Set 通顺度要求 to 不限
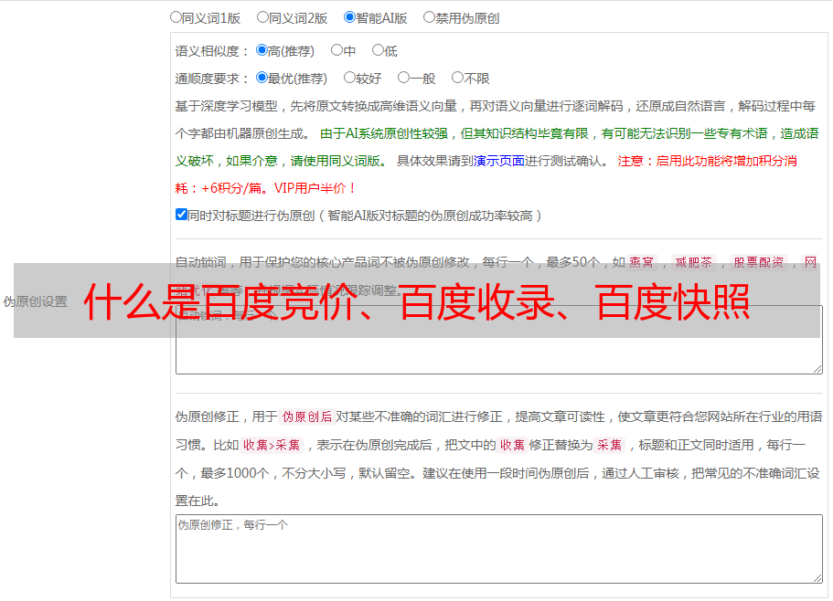Screen dimensions: 833x601 (457, 78)
